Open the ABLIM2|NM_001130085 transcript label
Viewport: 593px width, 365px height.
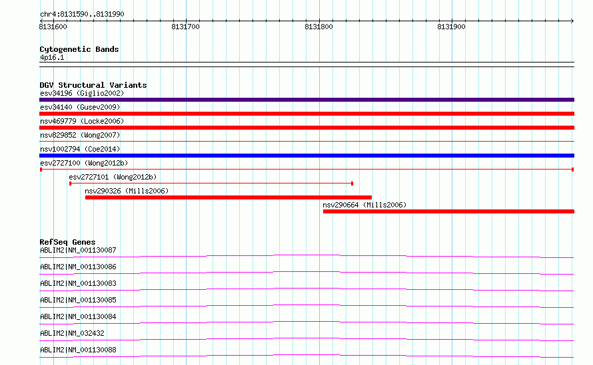[x=78, y=300]
